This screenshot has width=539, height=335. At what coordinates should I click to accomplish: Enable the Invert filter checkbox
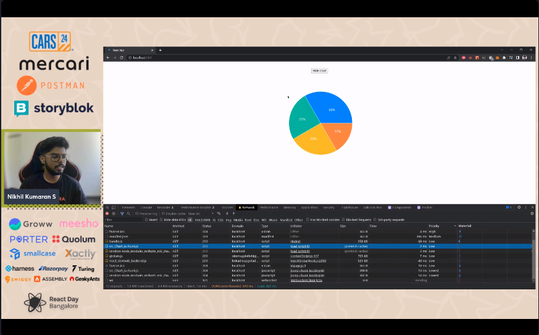click(x=147, y=220)
